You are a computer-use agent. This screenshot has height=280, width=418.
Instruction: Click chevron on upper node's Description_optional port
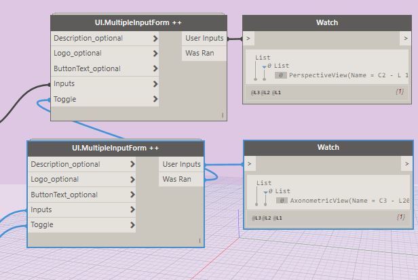(x=155, y=39)
